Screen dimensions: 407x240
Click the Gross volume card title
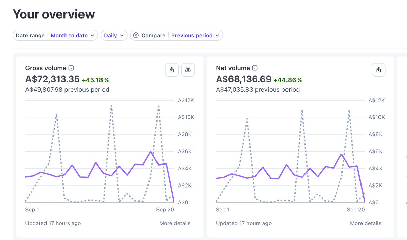tap(46, 68)
